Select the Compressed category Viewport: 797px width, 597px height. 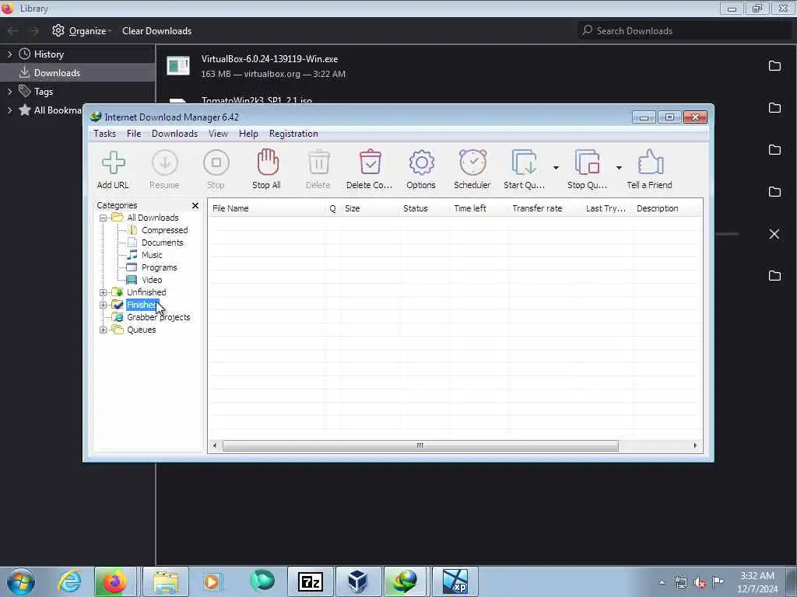pyautogui.click(x=165, y=230)
